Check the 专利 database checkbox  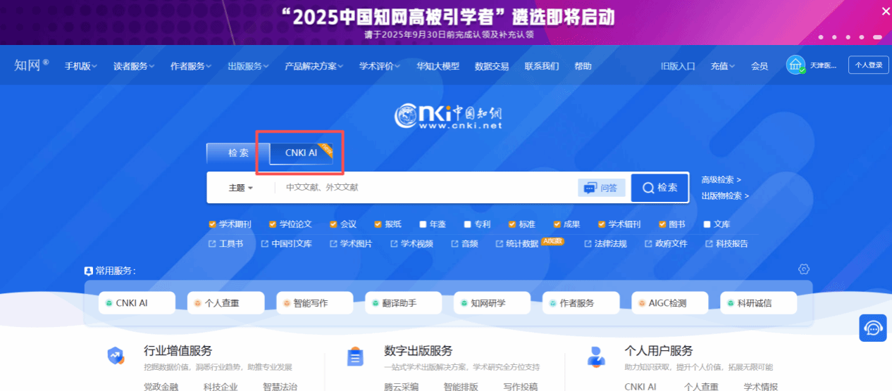click(467, 224)
